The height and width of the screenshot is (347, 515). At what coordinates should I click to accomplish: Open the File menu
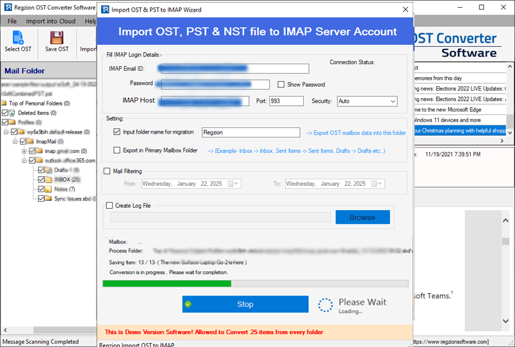click(x=12, y=21)
